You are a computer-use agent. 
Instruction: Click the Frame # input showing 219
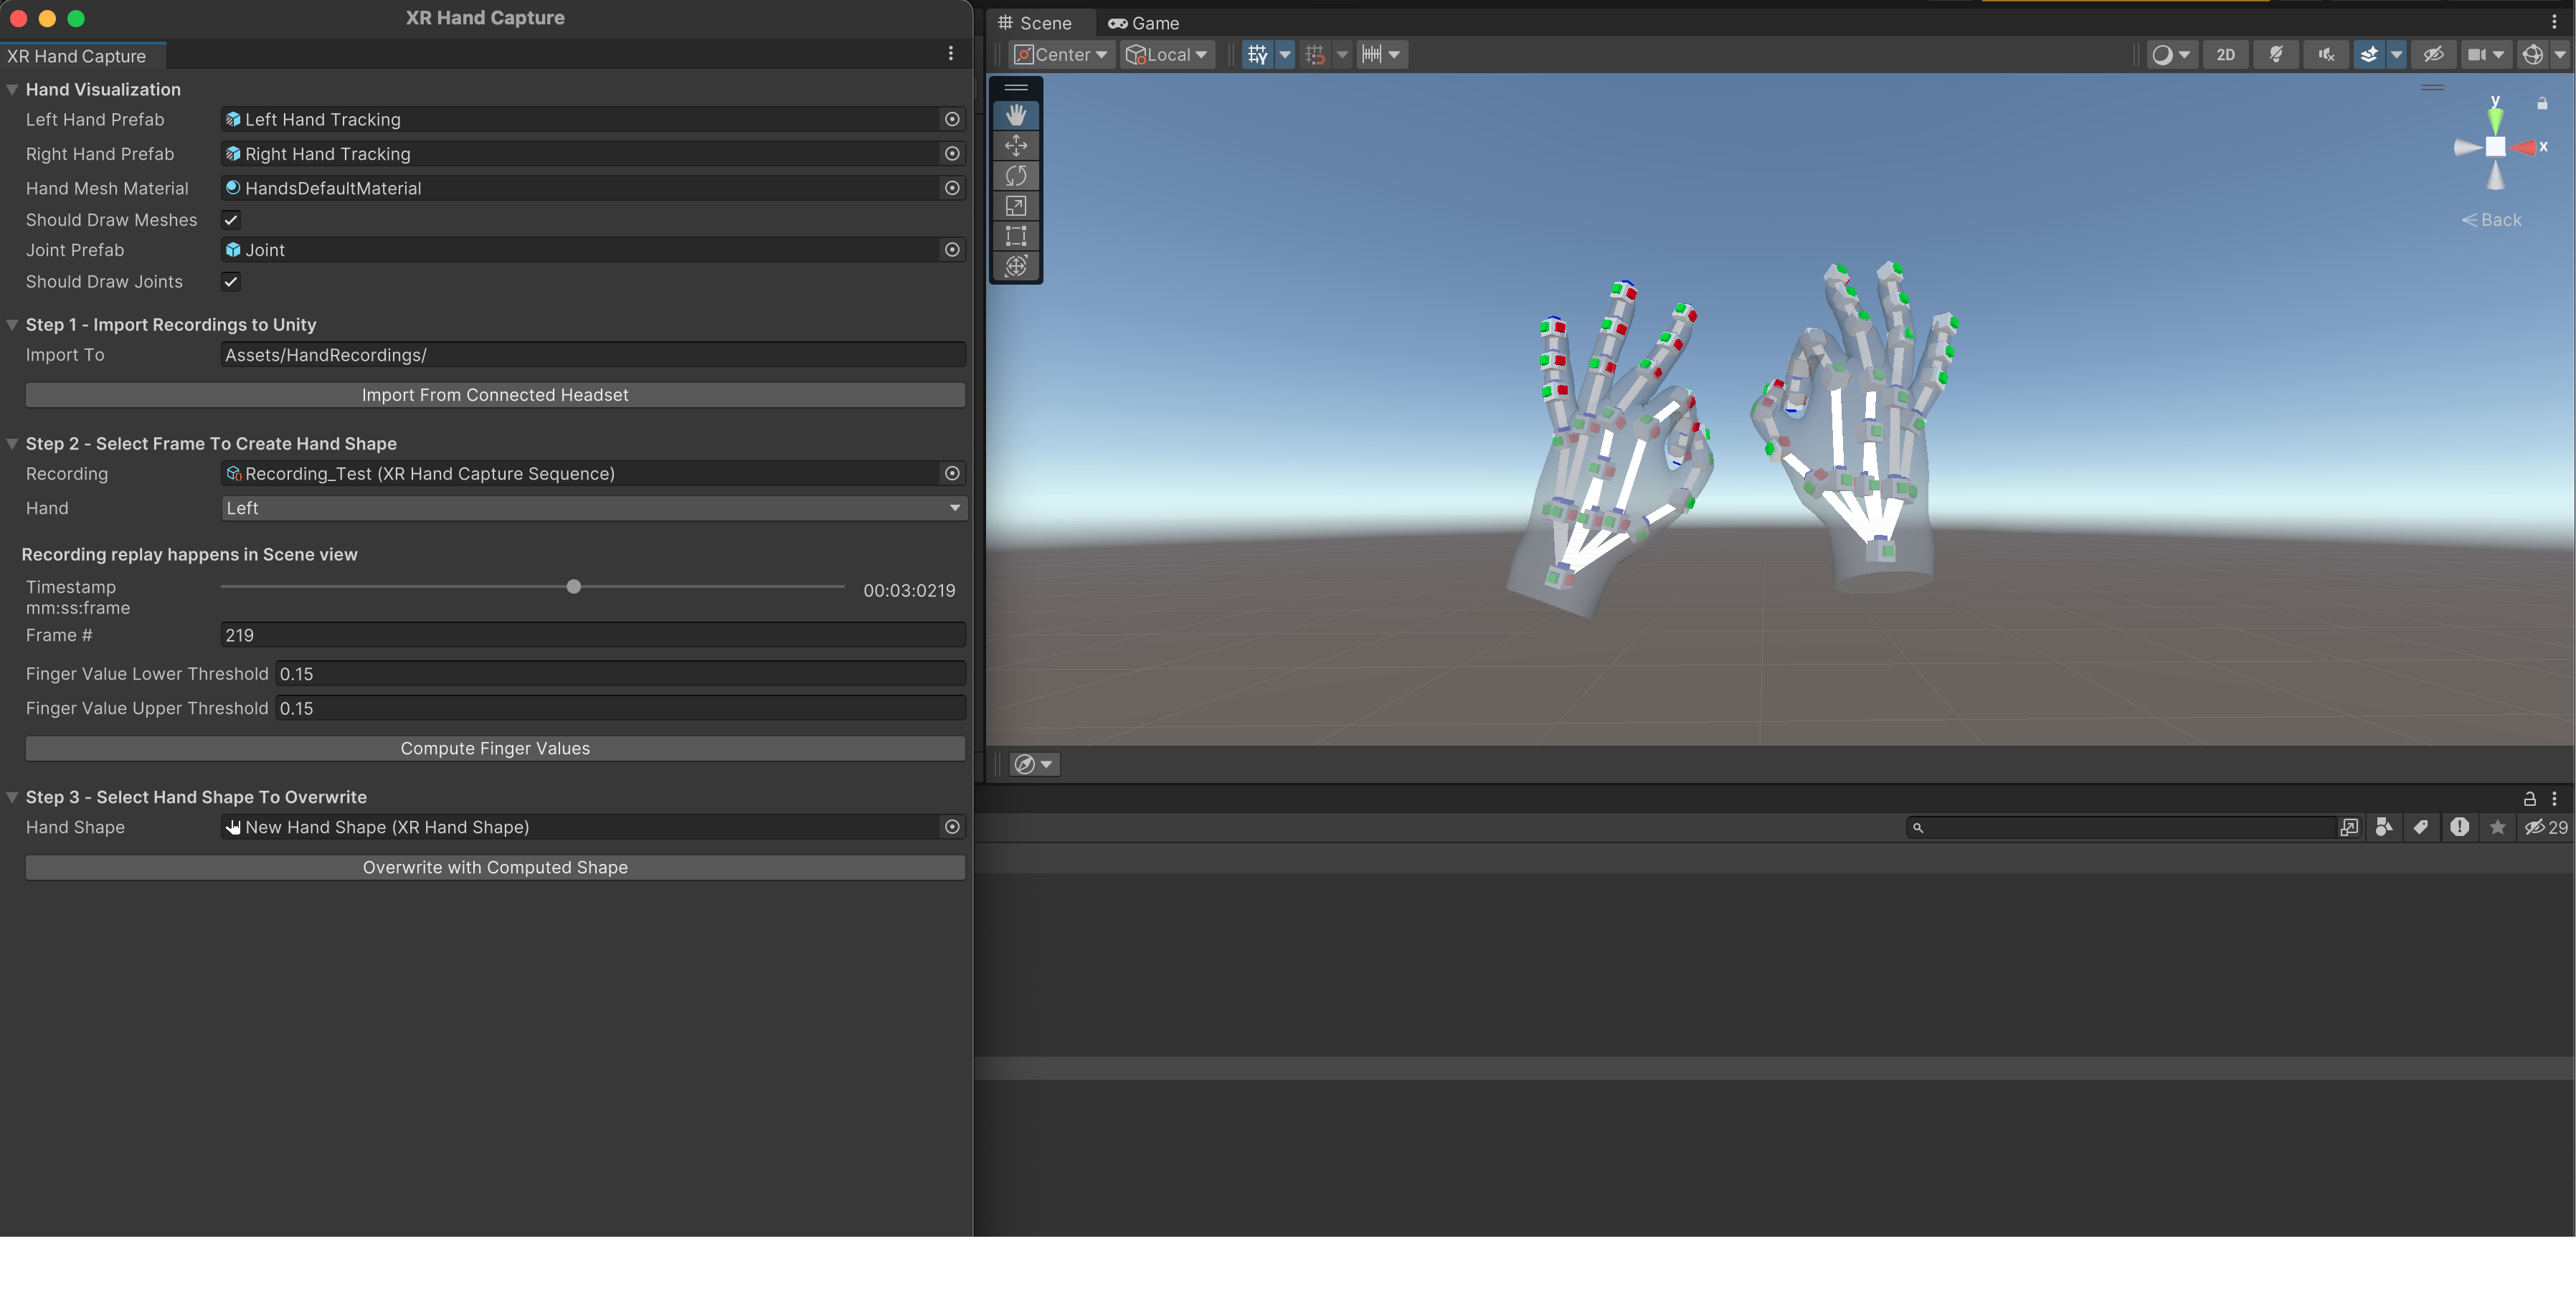592,635
